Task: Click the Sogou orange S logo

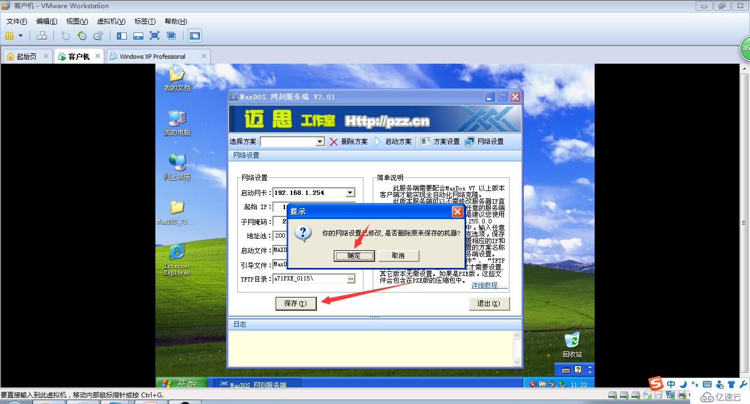Action: click(x=656, y=383)
